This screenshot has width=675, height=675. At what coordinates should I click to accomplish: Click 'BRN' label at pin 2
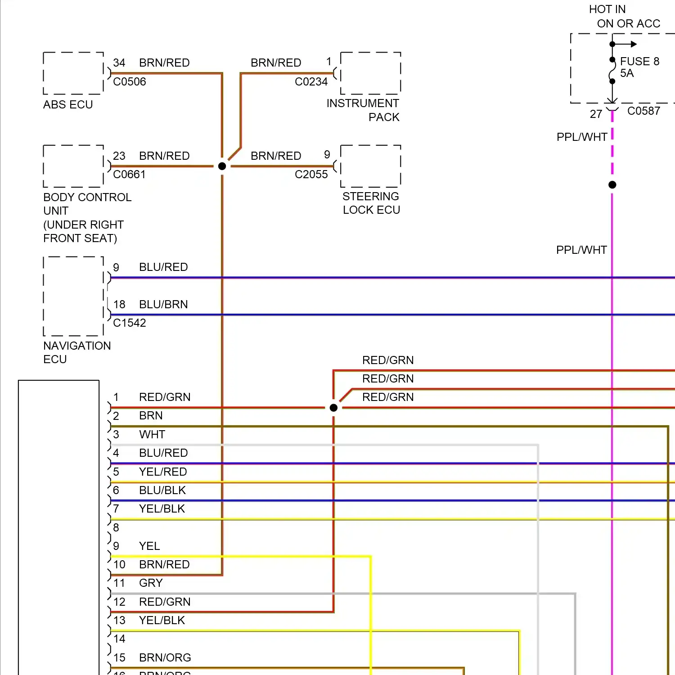151,415
